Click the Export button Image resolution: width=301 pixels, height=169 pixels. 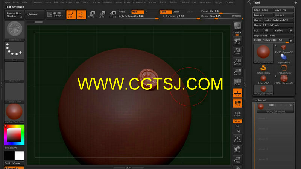284,15
